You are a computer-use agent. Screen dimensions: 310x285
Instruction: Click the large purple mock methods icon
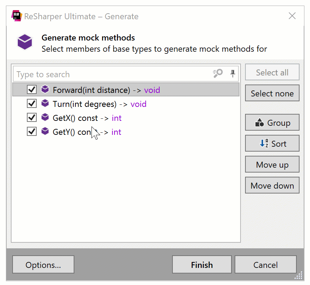pos(25,43)
